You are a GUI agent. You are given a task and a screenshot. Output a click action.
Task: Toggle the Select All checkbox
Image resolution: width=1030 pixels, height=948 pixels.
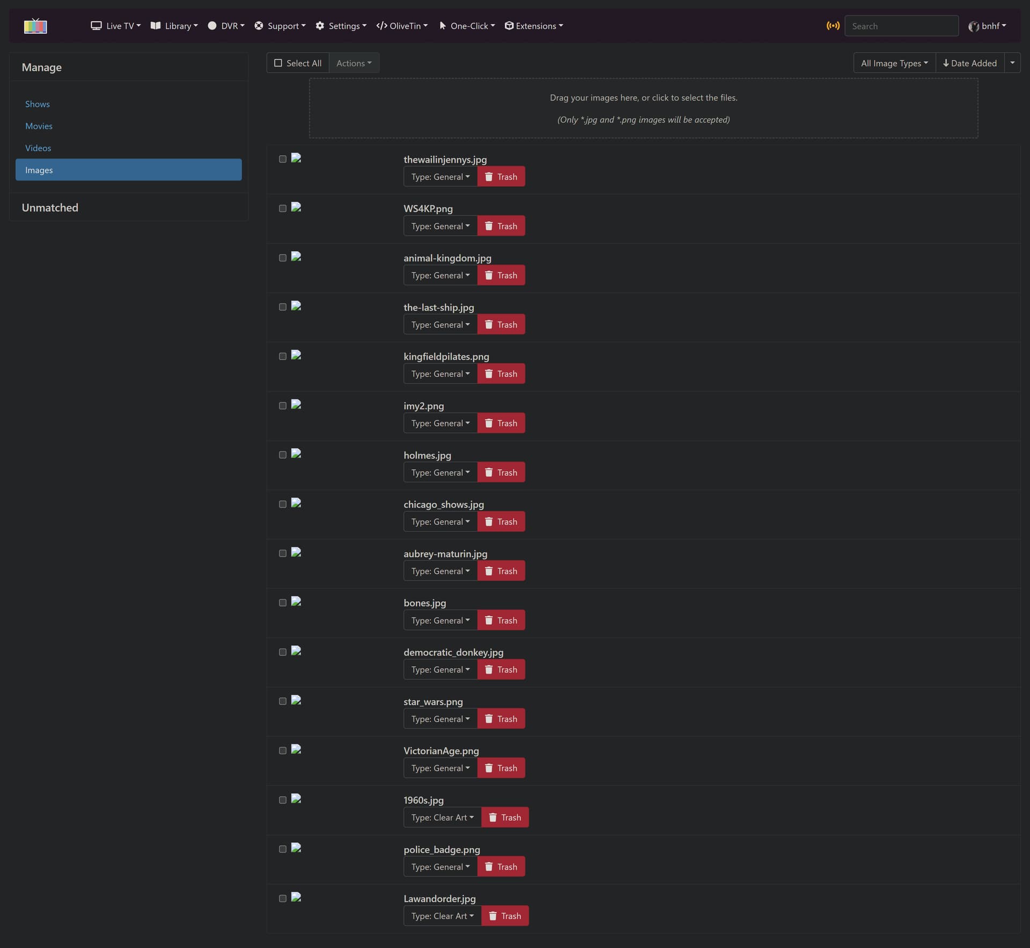(278, 63)
